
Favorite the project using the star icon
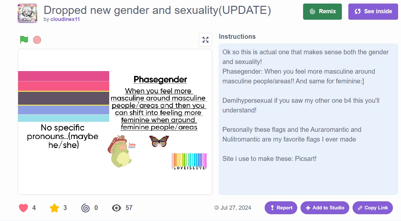[x=54, y=208]
